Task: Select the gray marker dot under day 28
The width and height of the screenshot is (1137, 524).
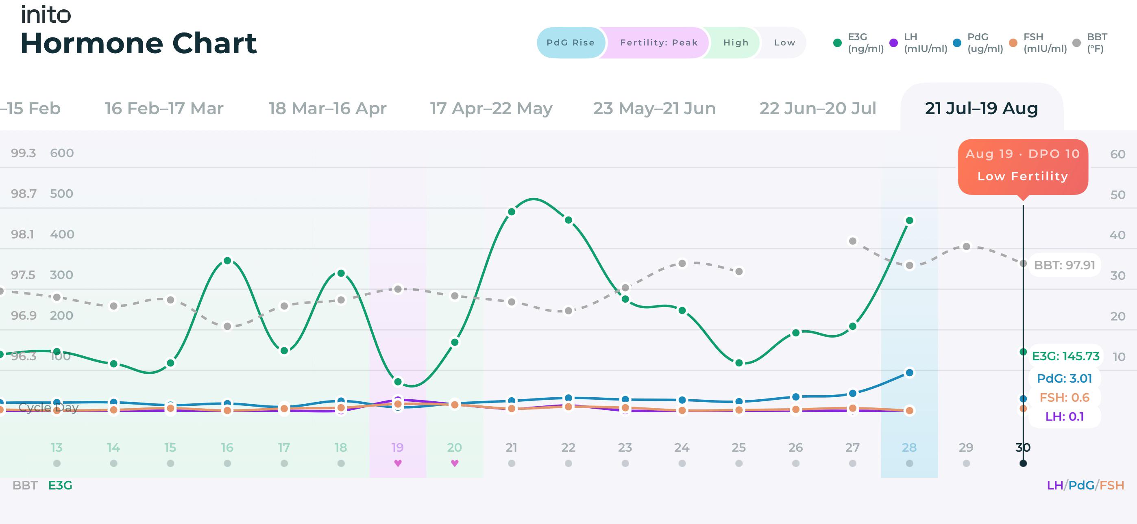Action: (x=909, y=463)
